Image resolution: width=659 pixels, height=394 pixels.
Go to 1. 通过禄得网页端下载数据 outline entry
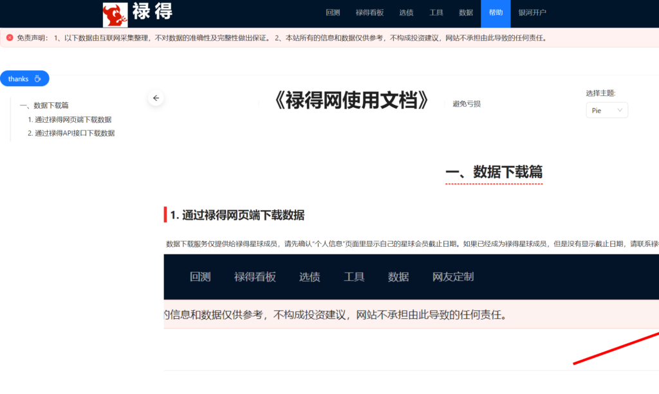70,120
